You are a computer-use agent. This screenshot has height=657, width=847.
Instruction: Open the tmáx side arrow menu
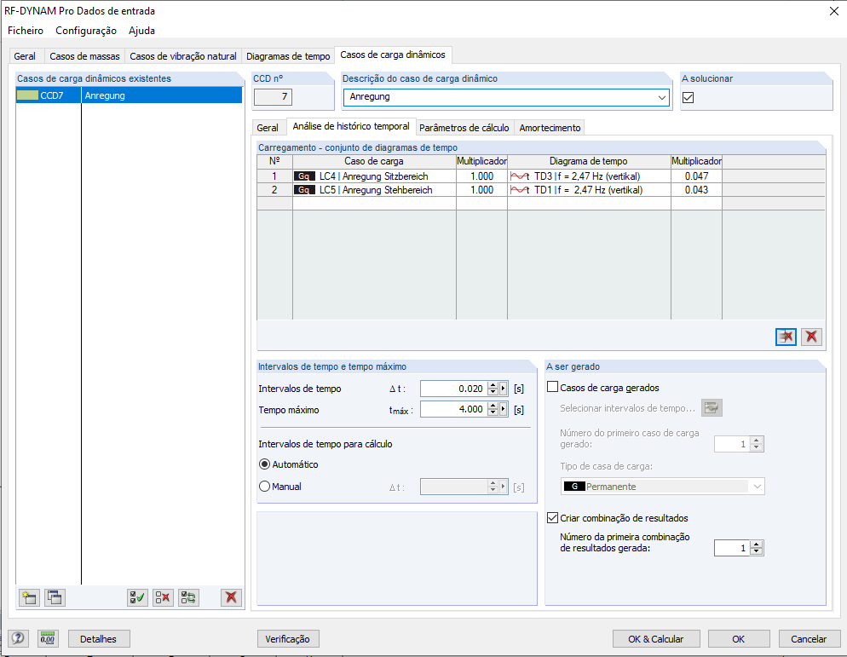pos(504,410)
